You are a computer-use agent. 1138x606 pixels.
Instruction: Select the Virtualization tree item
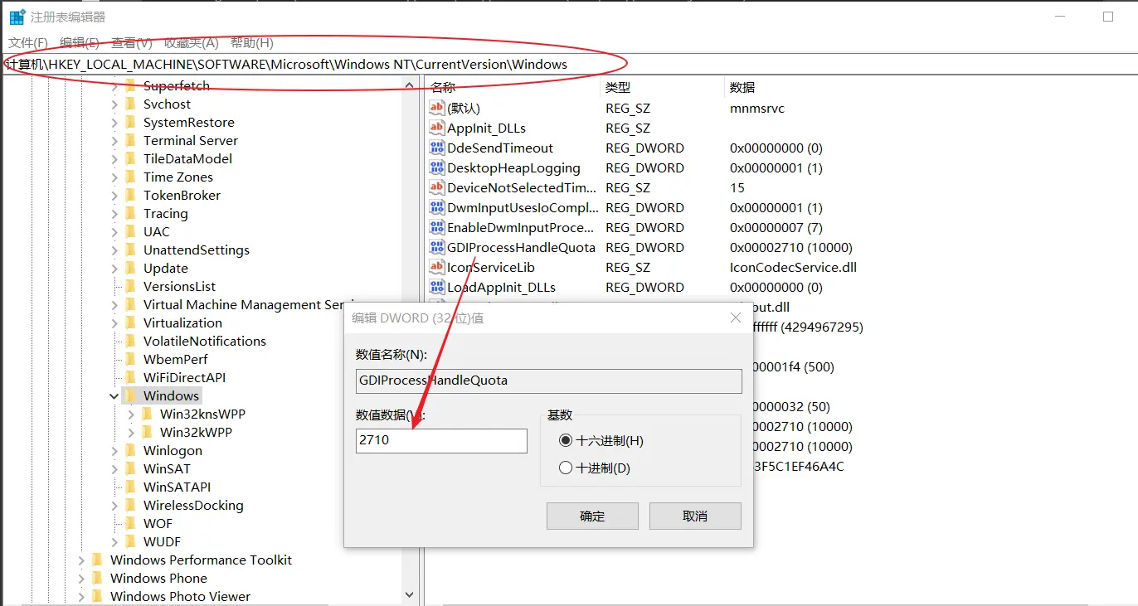[x=182, y=322]
